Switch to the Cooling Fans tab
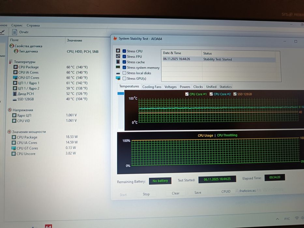The image size is (304, 228). 152,87
